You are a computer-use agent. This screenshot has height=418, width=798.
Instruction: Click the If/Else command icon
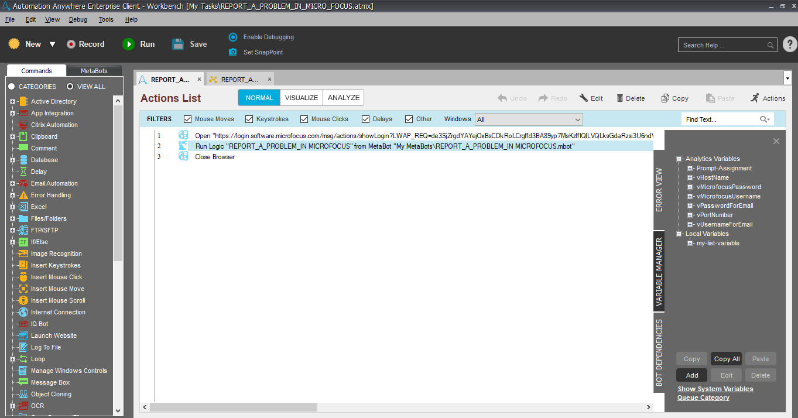click(23, 242)
